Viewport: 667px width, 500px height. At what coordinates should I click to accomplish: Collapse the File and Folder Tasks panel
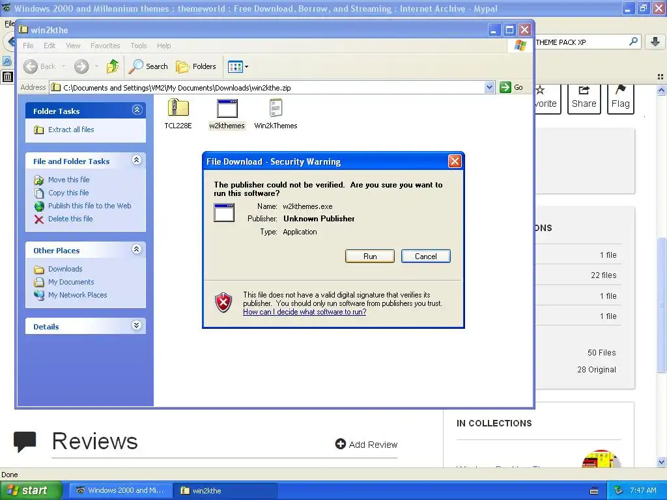click(x=137, y=160)
